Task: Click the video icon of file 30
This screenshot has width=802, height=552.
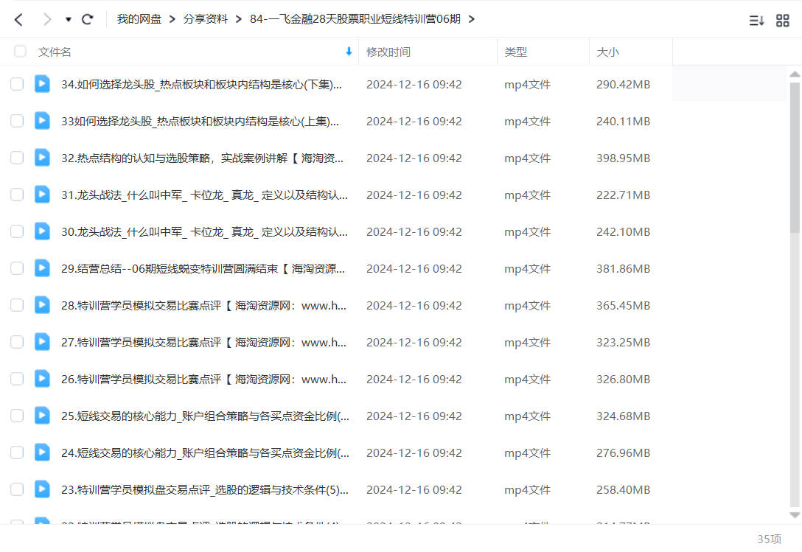Action: click(x=42, y=231)
